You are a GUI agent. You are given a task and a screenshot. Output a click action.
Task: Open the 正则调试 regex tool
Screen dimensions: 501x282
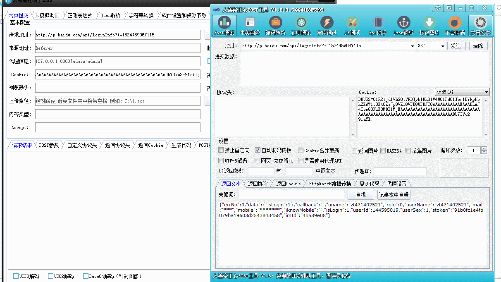(x=301, y=26)
